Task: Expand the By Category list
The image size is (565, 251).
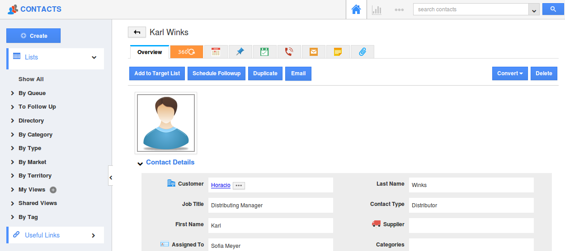Action: coord(35,134)
